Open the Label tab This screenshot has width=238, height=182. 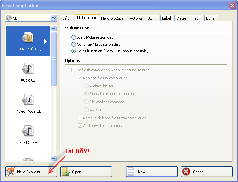(167, 18)
